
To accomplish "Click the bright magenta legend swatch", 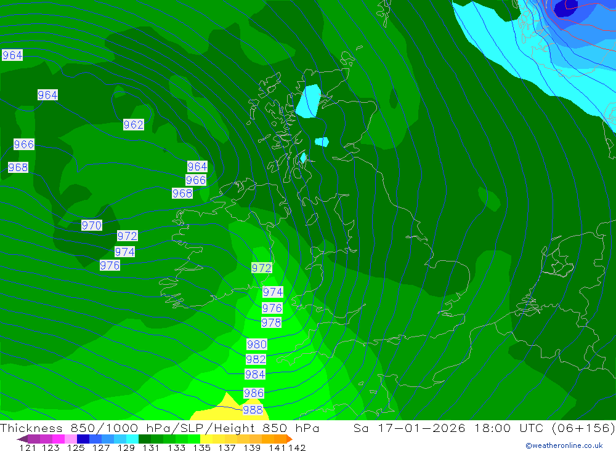I will (x=58, y=439).
